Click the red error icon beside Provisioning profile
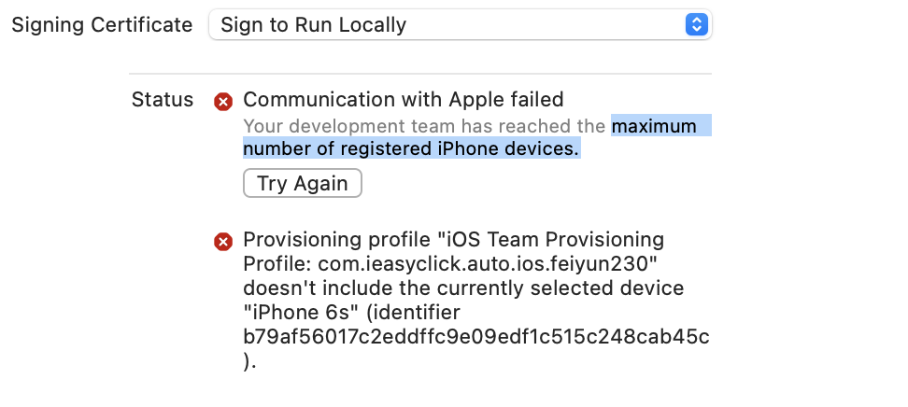Viewport: 908px width, 407px height. [223, 242]
